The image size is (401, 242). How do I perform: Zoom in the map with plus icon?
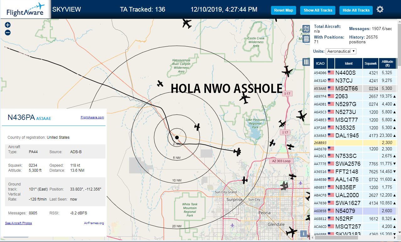[8, 25]
